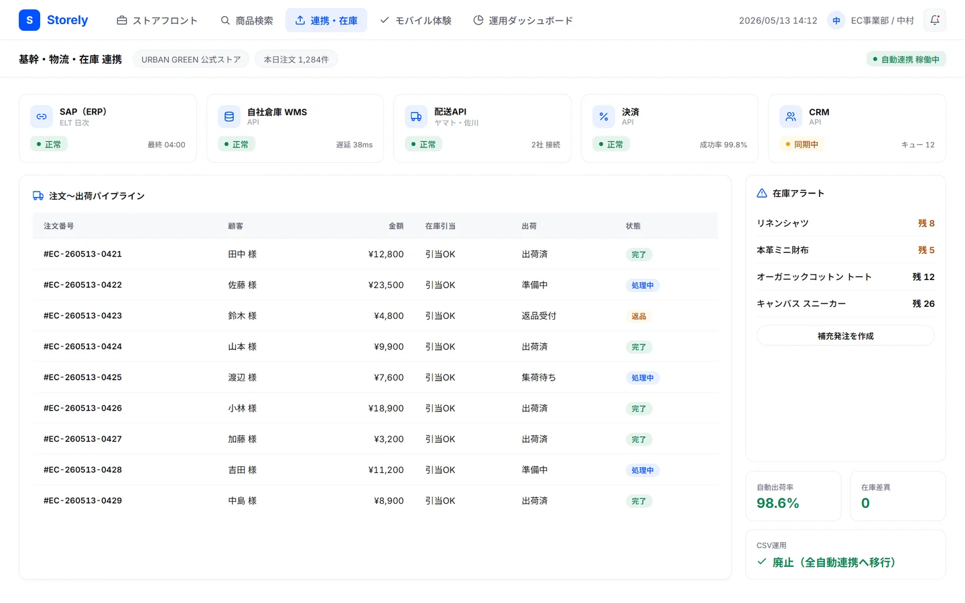Click the 2社 接続 value
Screen dimensions: 965x603
click(545, 145)
